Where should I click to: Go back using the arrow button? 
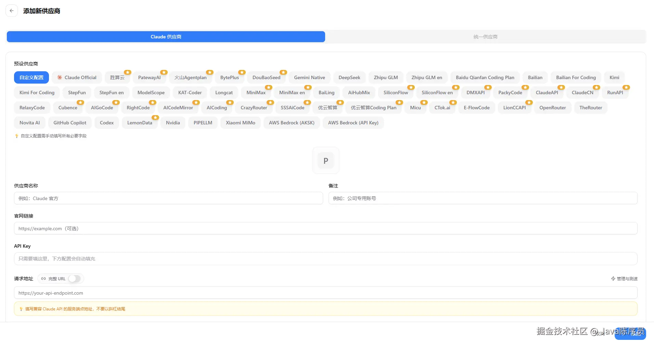(12, 11)
